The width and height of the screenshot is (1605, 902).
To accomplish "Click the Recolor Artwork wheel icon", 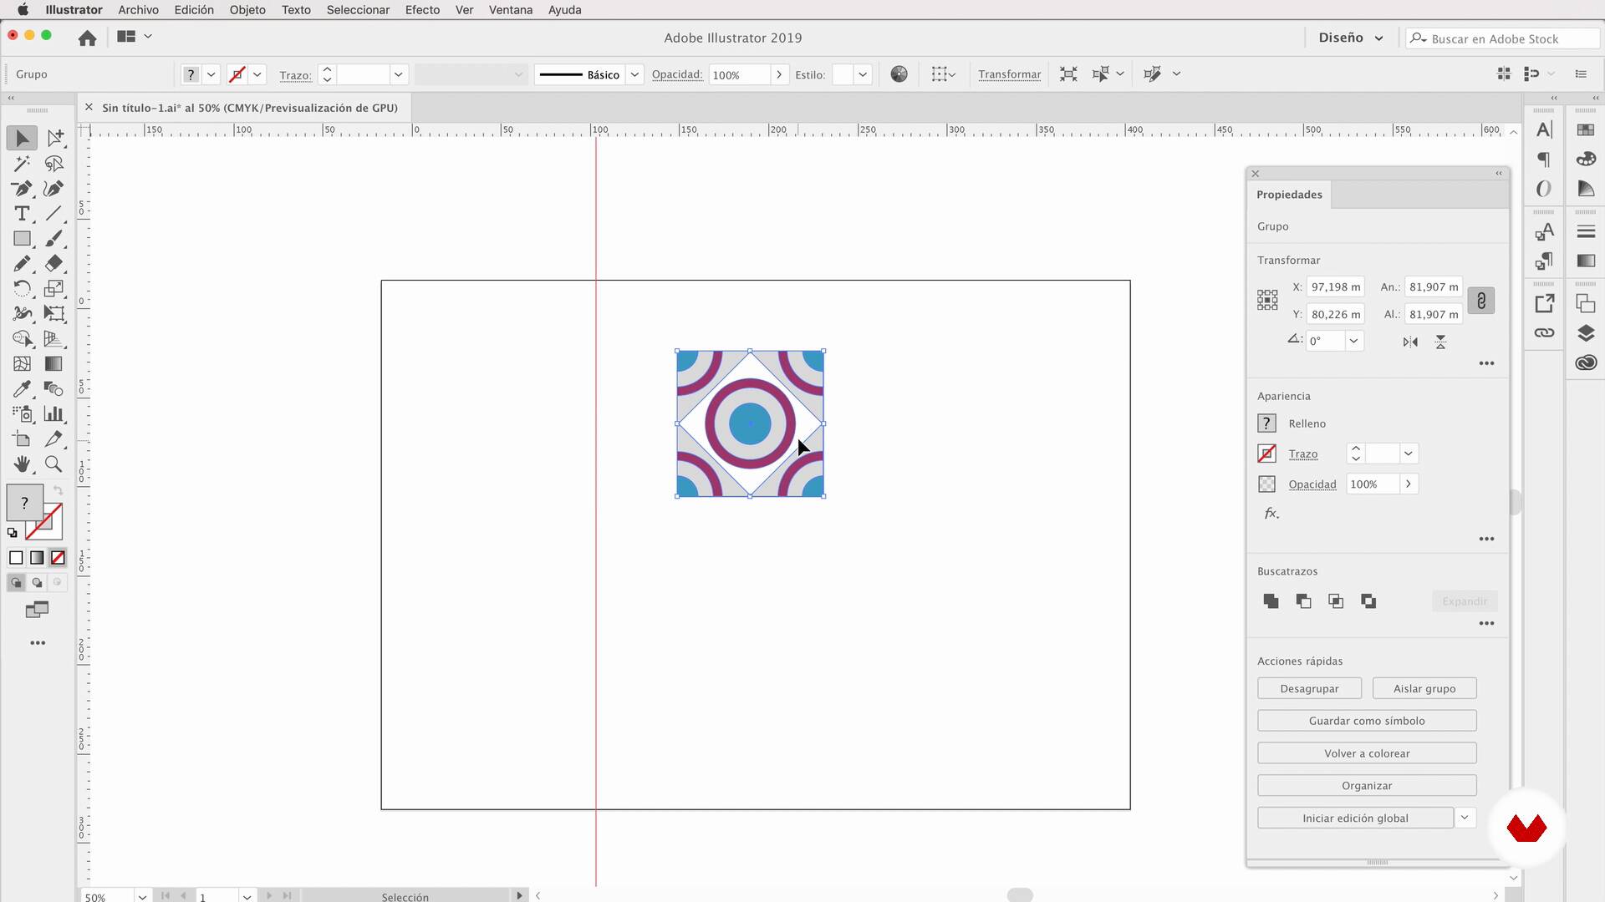I will point(899,74).
